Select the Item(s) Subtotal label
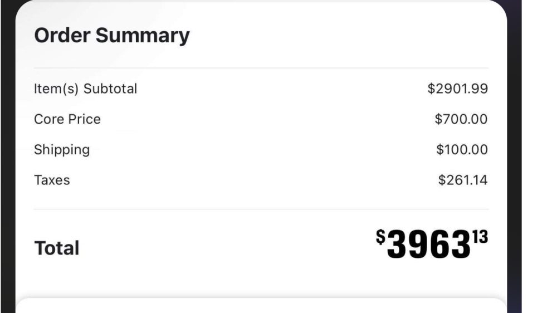Image resolution: width=557 pixels, height=313 pixels. [x=85, y=89]
